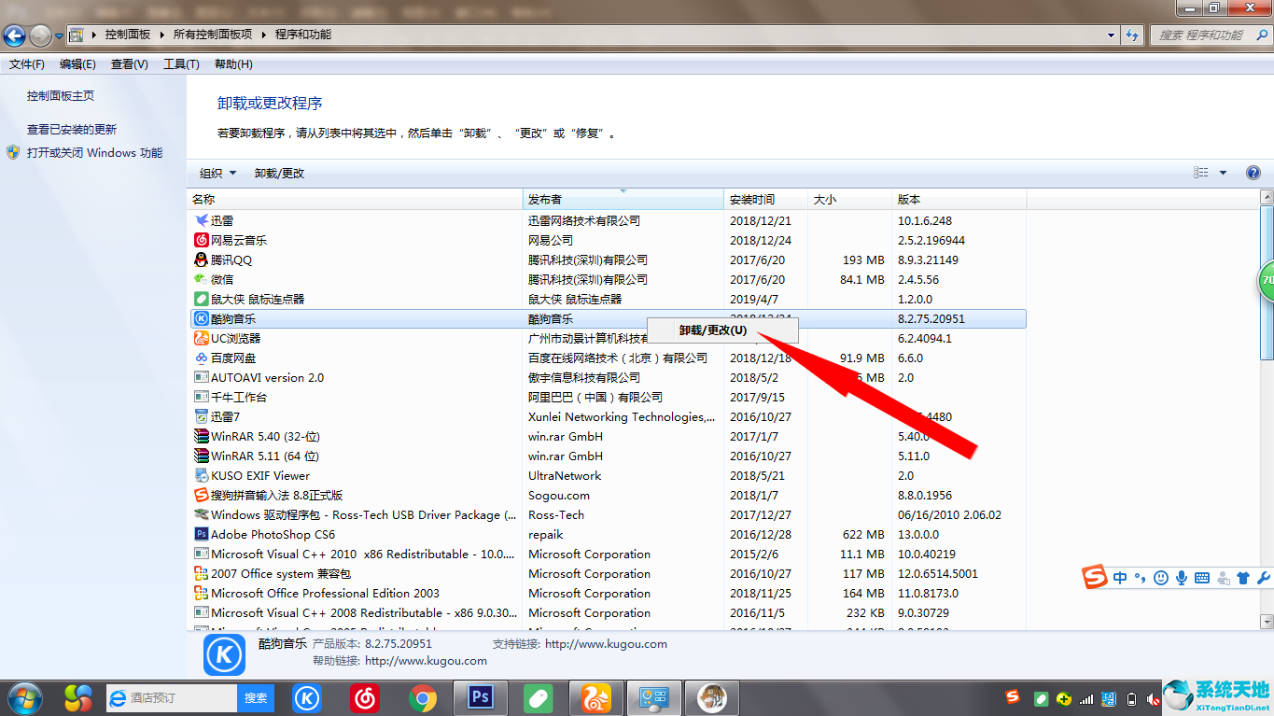Open 查看已安装的更新 link
The image size is (1274, 716).
[72, 129]
